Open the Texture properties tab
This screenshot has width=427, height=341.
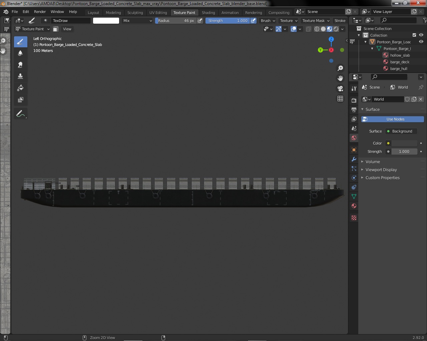point(354,218)
